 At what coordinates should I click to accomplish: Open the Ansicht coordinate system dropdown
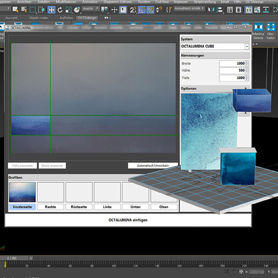coord(90,9)
